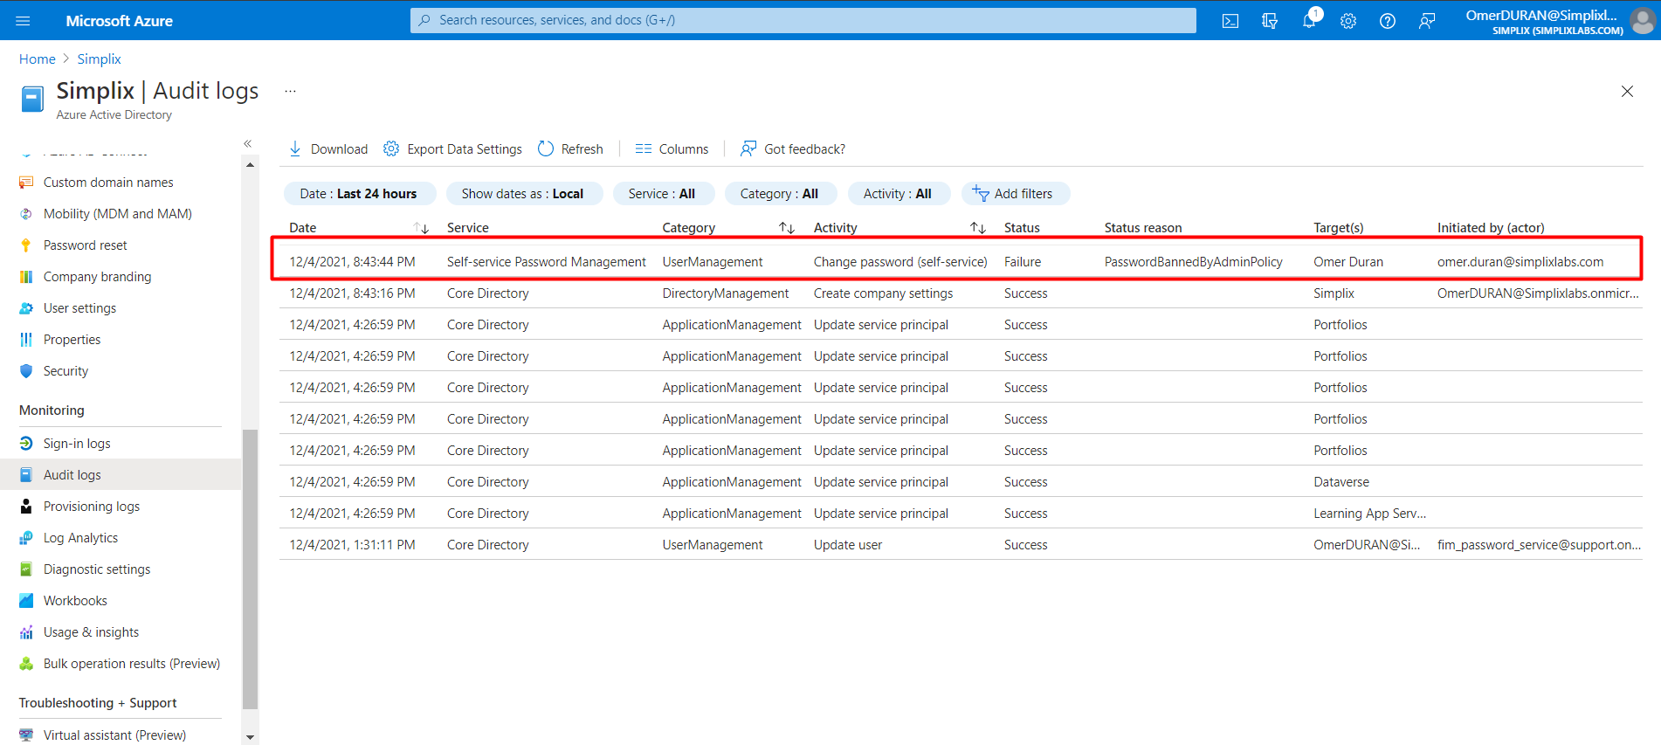The width and height of the screenshot is (1661, 745).
Task: Click the Got feedback person icon
Action: click(748, 148)
